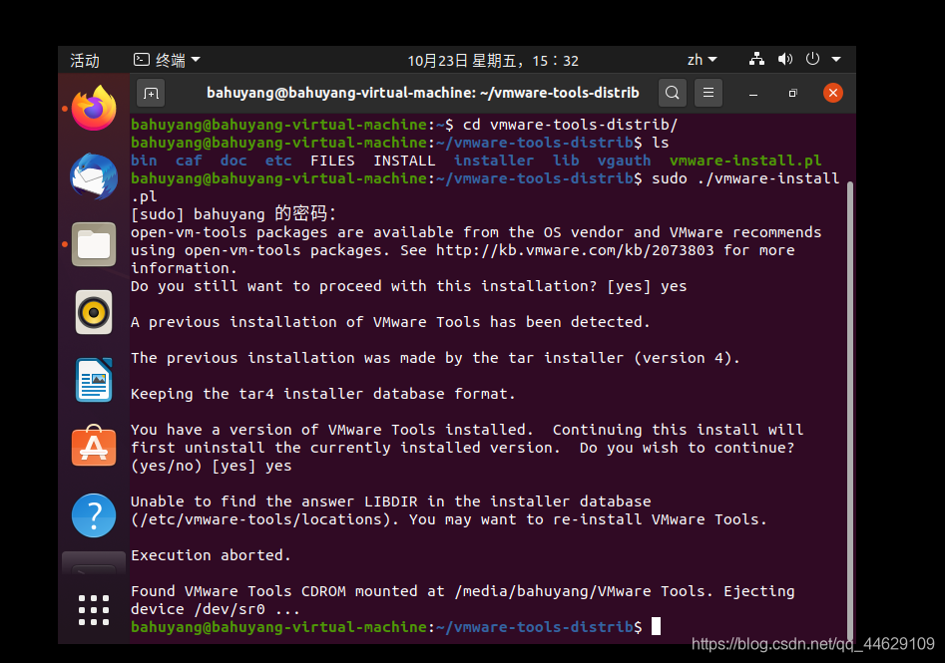Image resolution: width=945 pixels, height=663 pixels.
Task: Show applications grid button
Action: [94, 610]
